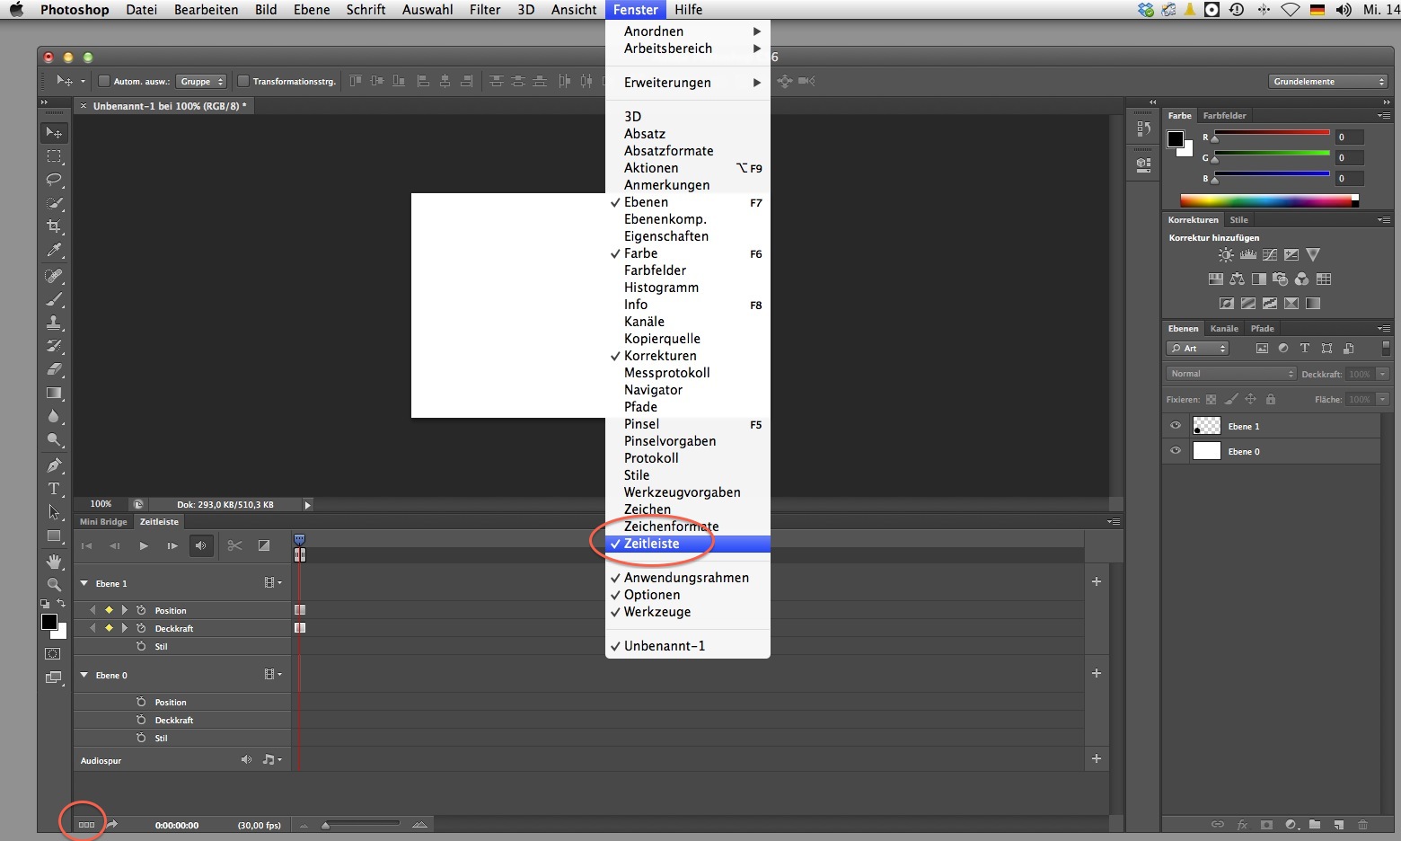The height and width of the screenshot is (841, 1401).
Task: Hide the Ebene 0 layer eye
Action: [x=1175, y=451]
